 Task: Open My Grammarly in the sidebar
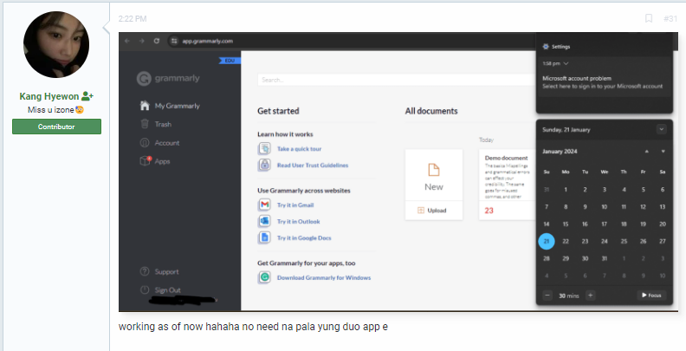[178, 106]
